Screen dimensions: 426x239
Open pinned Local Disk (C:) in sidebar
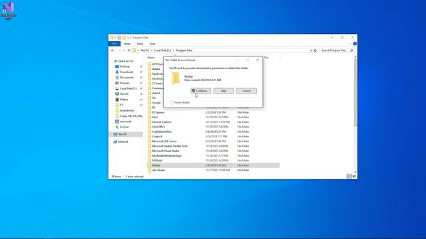[x=128, y=88]
